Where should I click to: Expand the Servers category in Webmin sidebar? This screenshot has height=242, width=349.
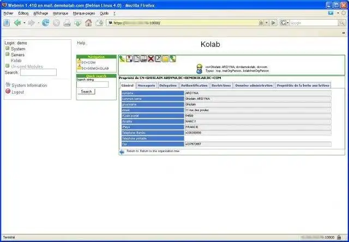click(7, 54)
